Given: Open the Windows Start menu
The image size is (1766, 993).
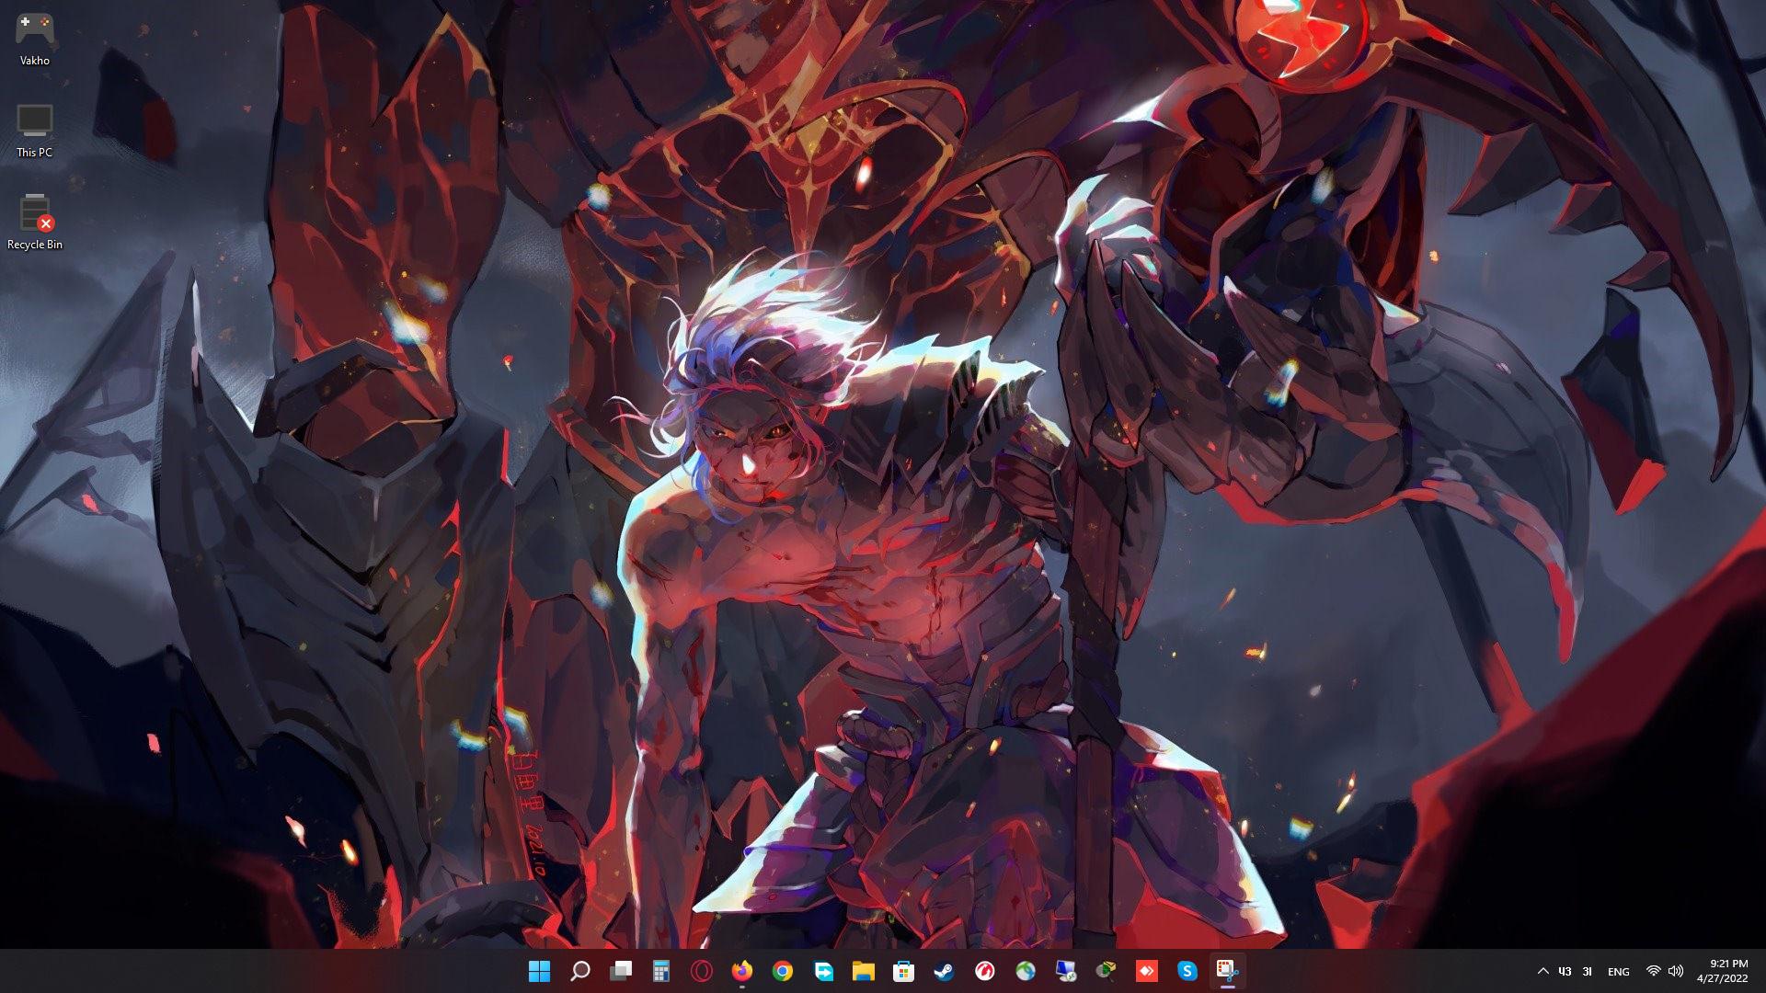Looking at the screenshot, I should click(x=540, y=971).
